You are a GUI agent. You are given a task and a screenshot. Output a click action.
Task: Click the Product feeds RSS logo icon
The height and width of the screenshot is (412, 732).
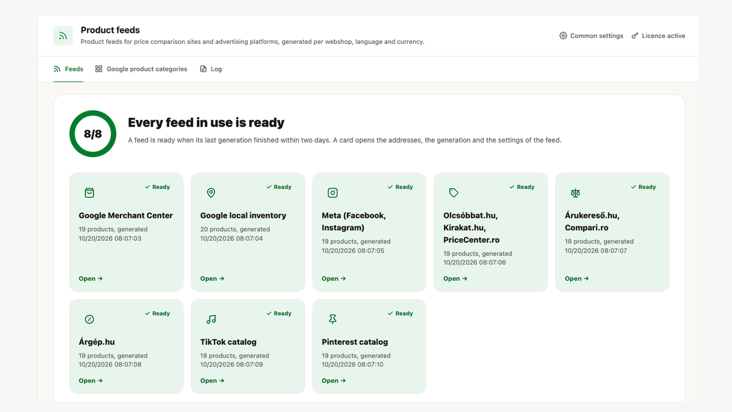[63, 35]
